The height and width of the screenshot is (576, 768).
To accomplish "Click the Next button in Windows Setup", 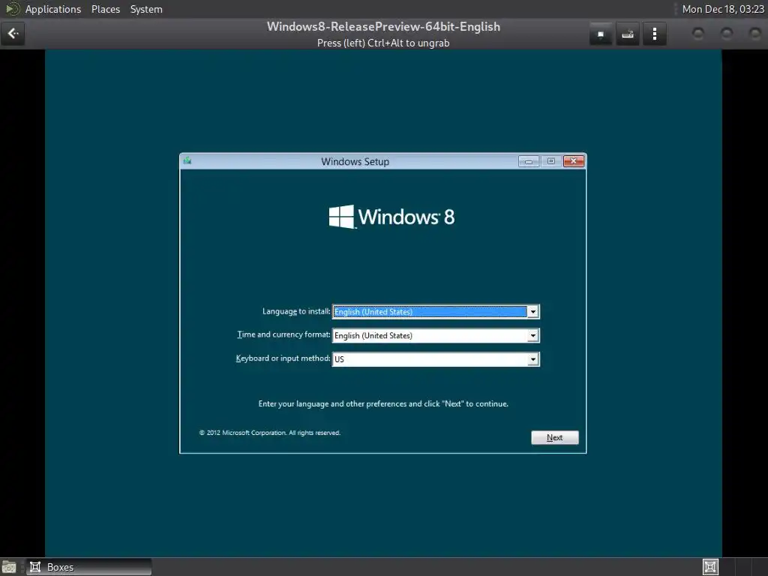I will [554, 437].
